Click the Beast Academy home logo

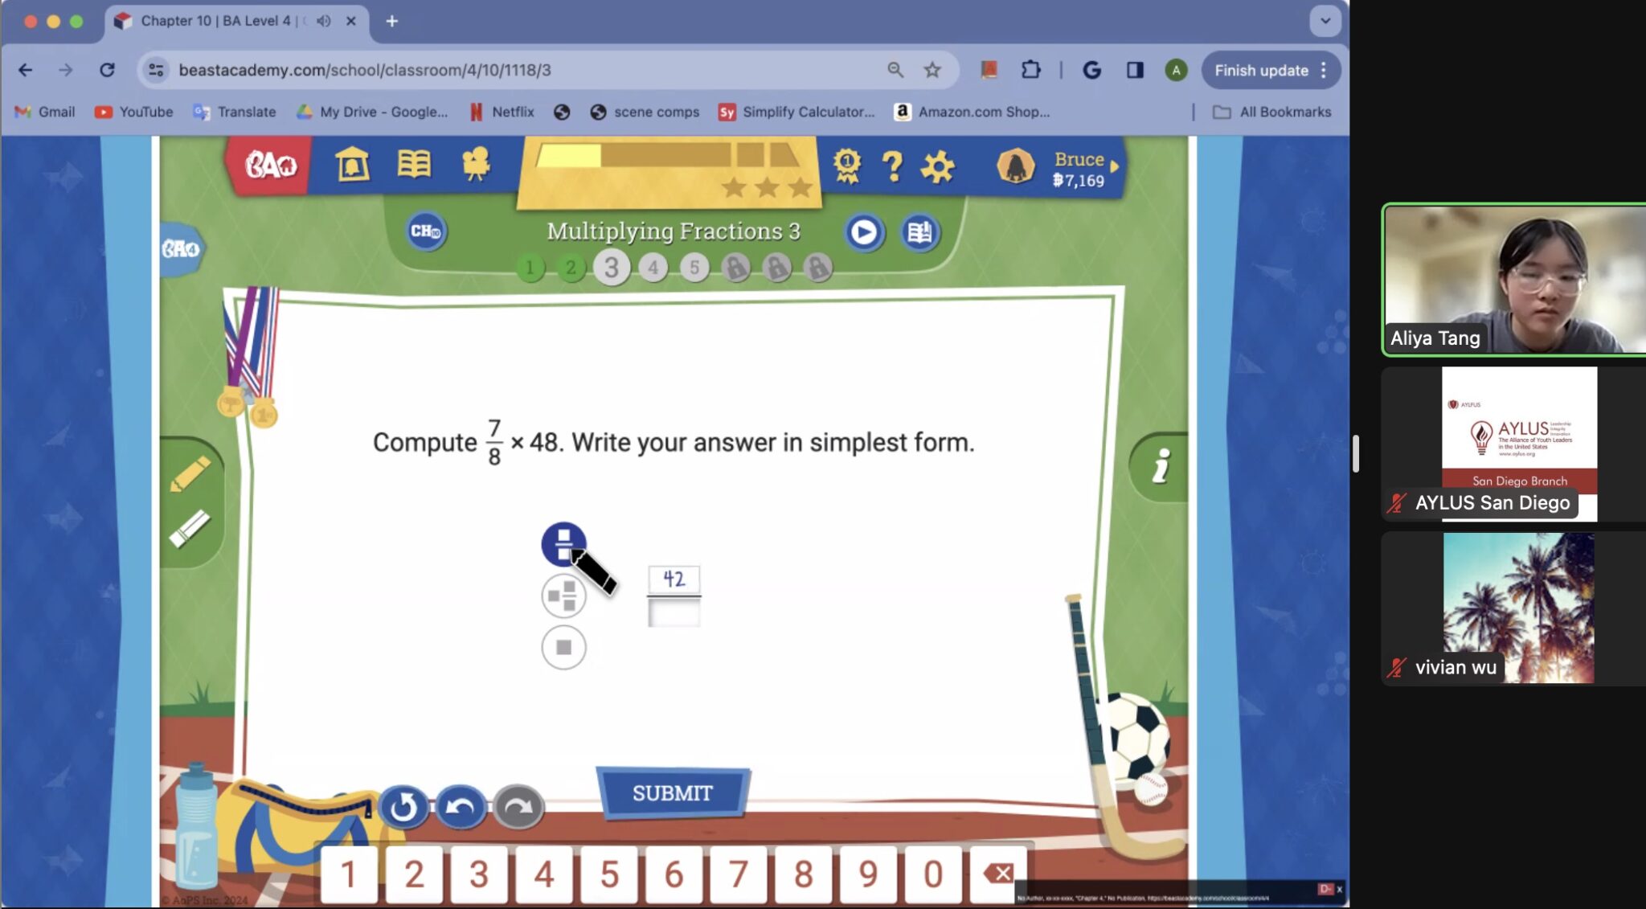coord(270,165)
